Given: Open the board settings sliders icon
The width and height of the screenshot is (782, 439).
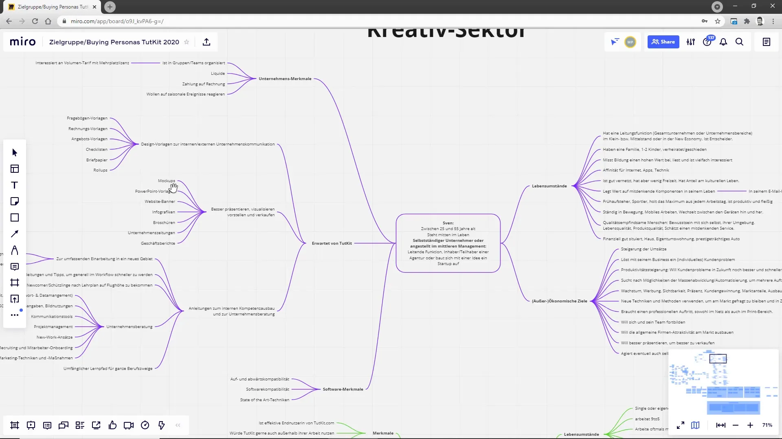Looking at the screenshot, I should click(691, 42).
